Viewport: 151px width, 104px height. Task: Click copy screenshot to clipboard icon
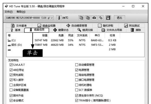[x=88, y=18]
